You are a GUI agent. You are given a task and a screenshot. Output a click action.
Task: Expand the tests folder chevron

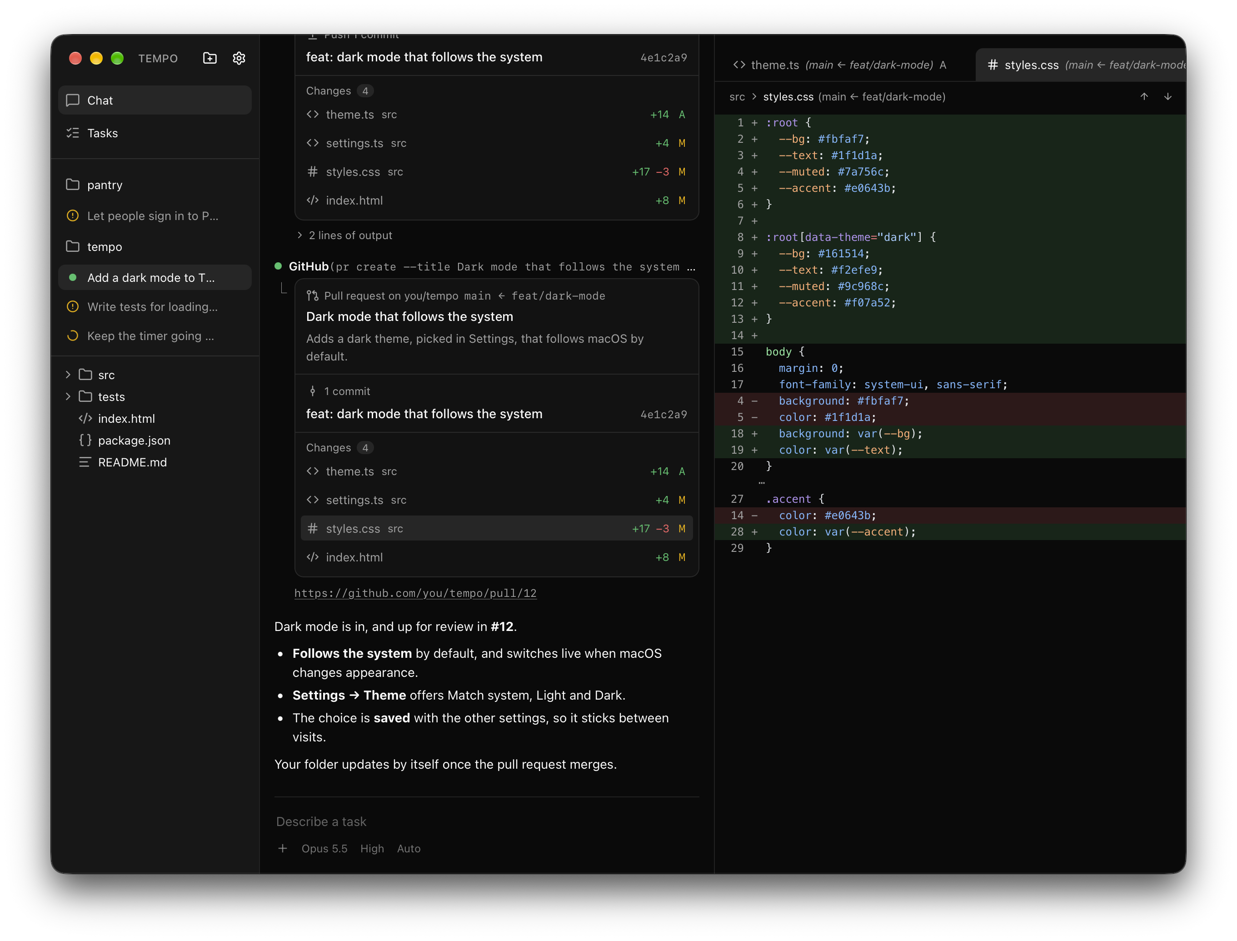[68, 396]
